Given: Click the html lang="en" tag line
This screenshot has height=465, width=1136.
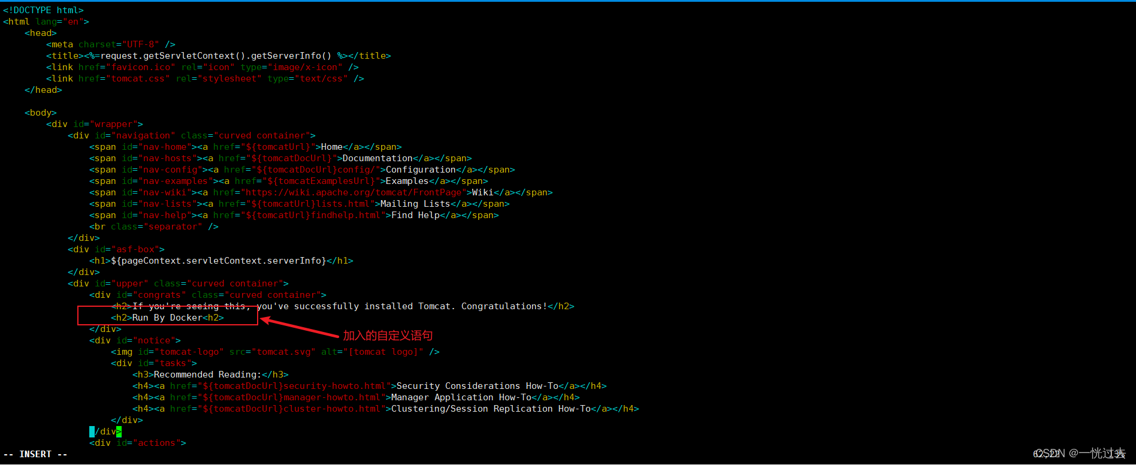Looking at the screenshot, I should (46, 22).
